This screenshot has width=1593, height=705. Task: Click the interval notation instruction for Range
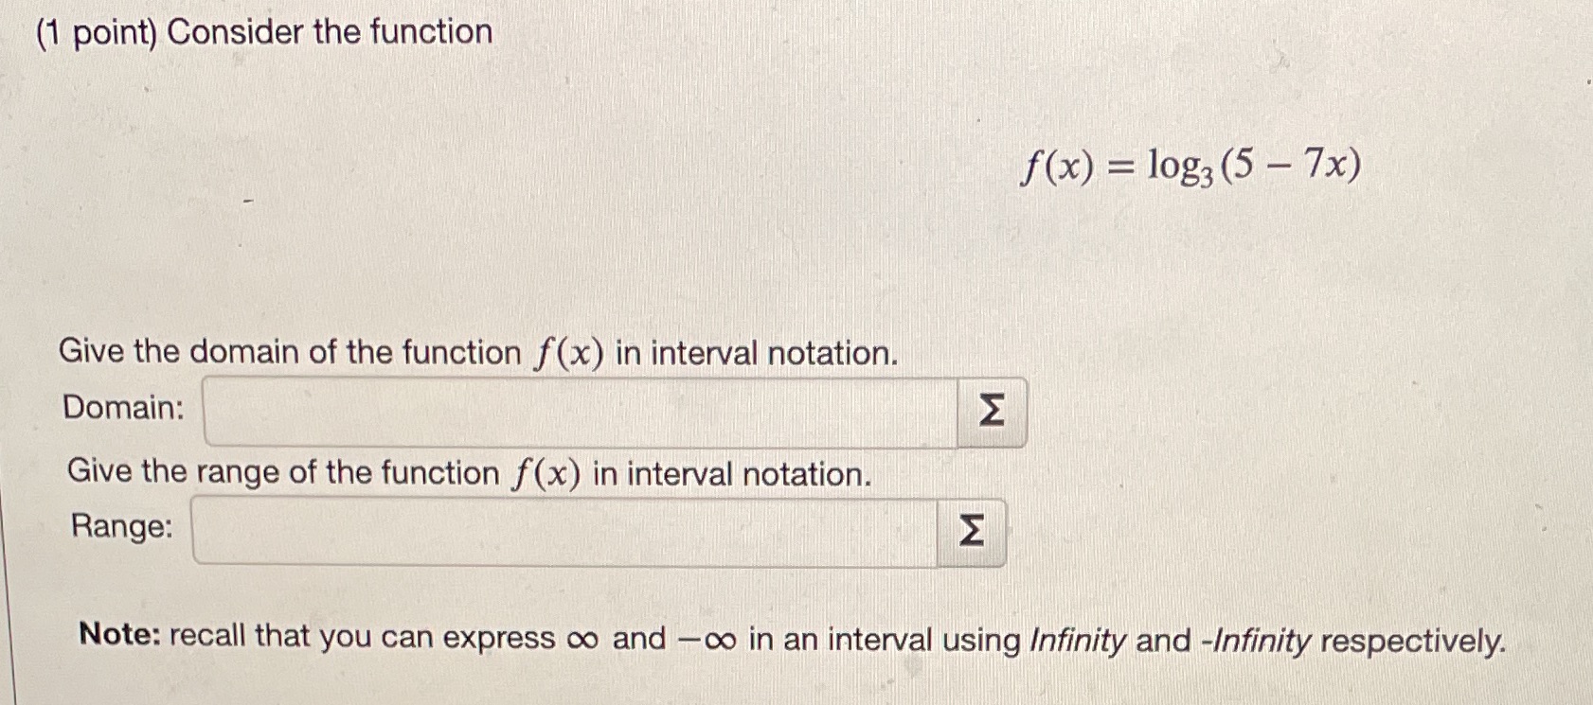coord(469,472)
